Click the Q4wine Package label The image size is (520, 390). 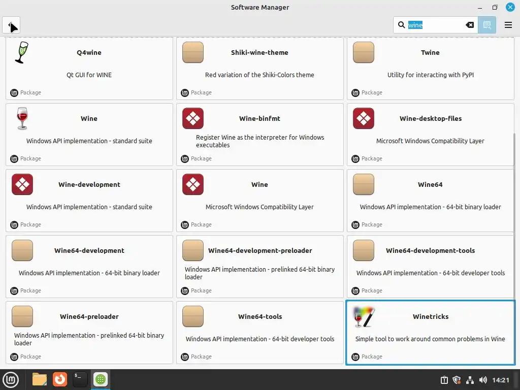30,92
